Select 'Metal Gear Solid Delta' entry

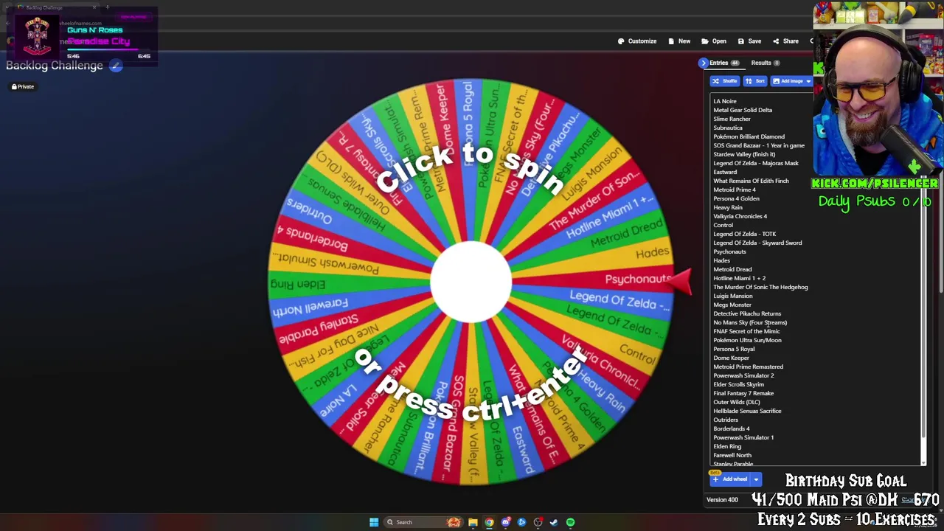click(743, 110)
